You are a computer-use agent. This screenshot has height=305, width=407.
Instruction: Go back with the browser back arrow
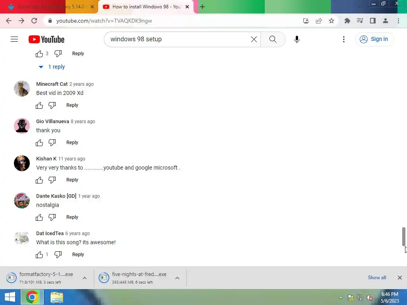(9, 21)
